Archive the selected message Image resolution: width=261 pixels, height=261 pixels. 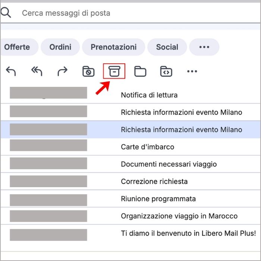(114, 71)
